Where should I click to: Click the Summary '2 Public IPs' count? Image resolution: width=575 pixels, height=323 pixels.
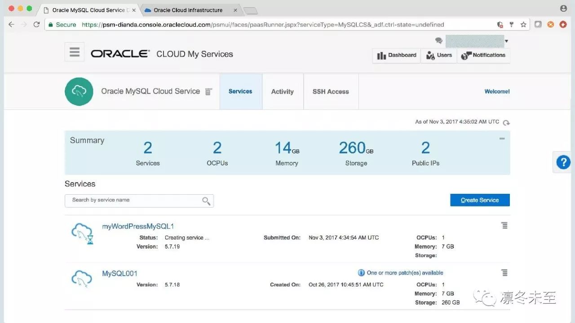pyautogui.click(x=425, y=153)
